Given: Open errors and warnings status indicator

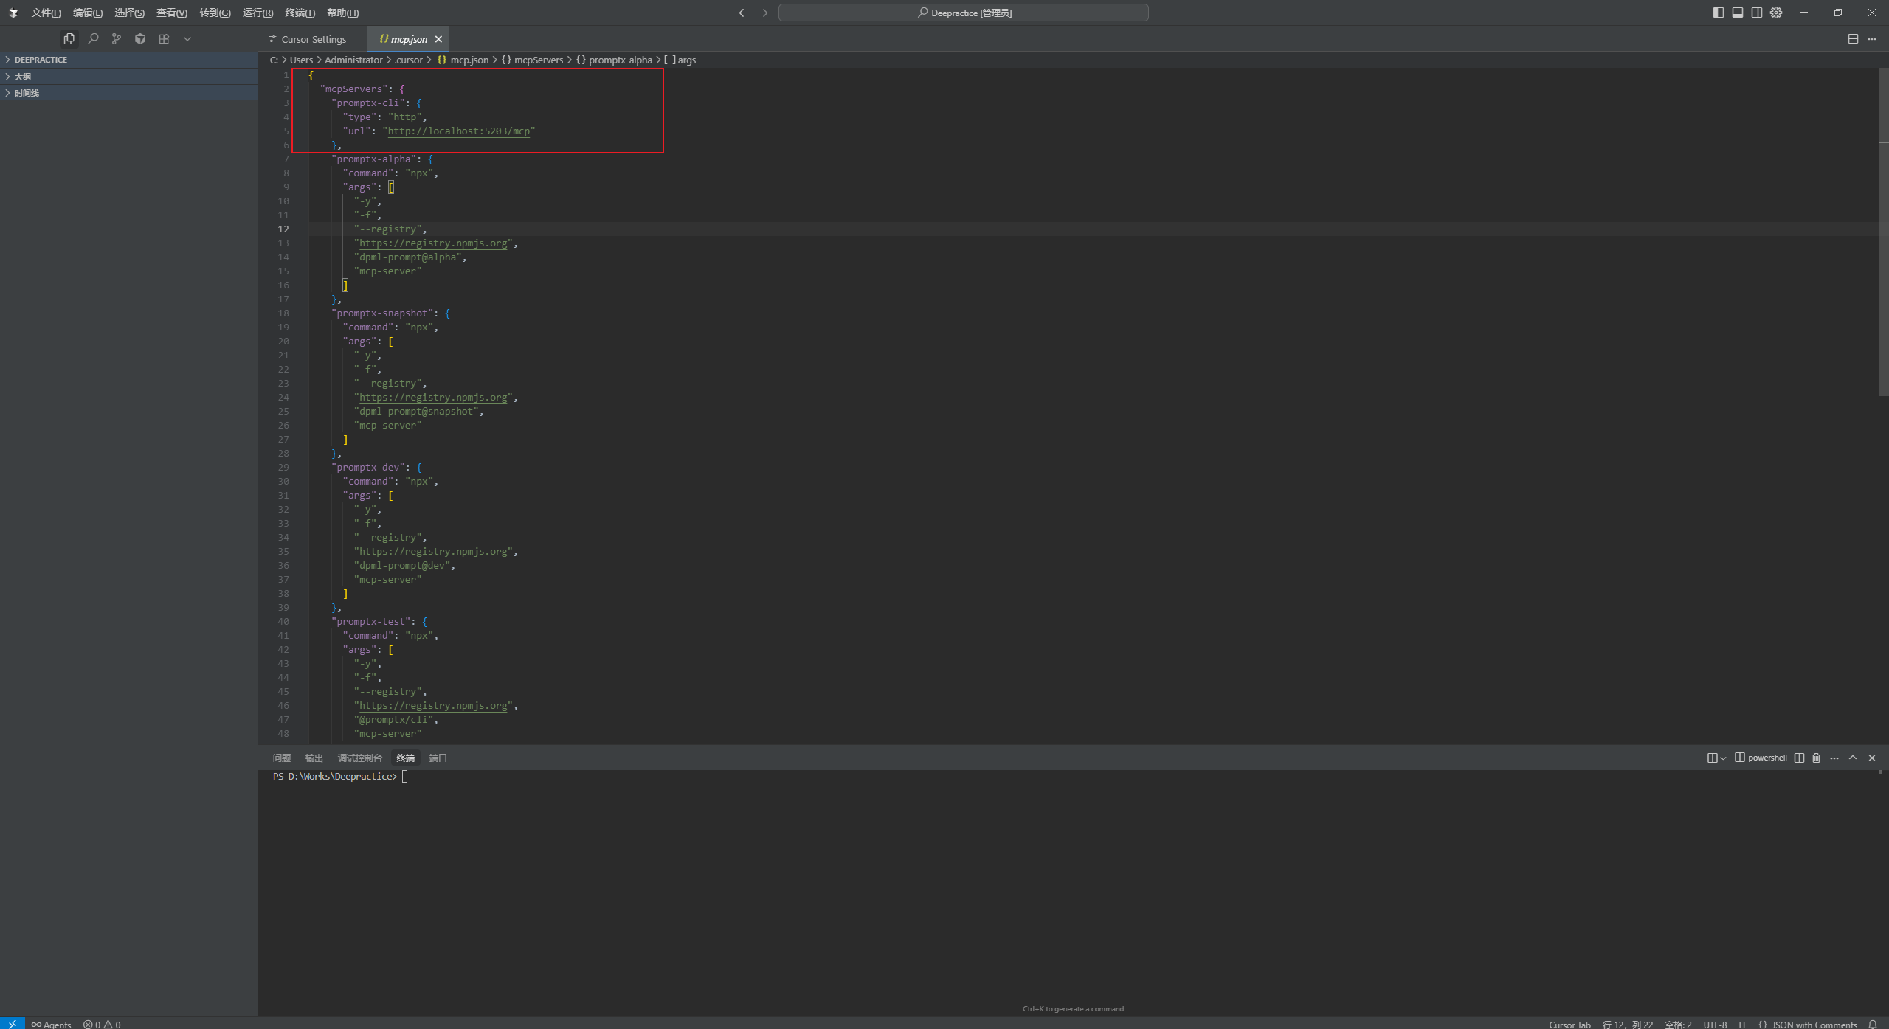Looking at the screenshot, I should click(102, 1024).
